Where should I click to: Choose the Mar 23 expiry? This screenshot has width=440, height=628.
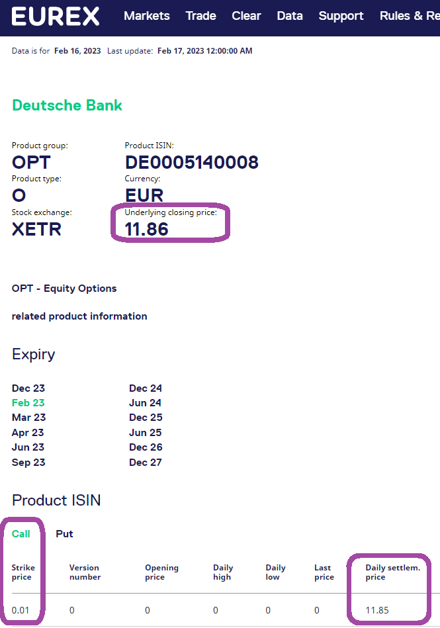[x=28, y=418]
